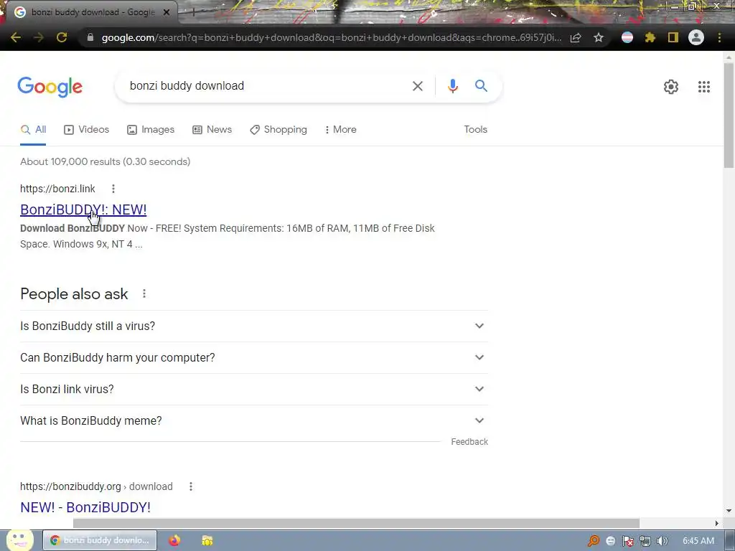
Task: Open the 'NEW! - BonziBUDDY!' result link
Action: pos(85,507)
